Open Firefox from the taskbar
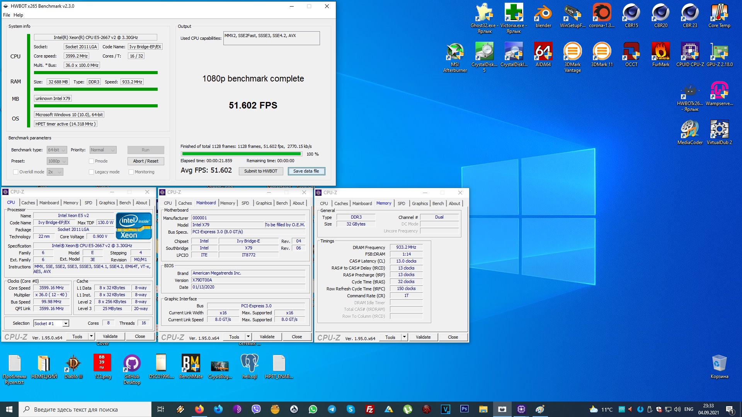Image resolution: width=742 pixels, height=417 pixels. 199,409
